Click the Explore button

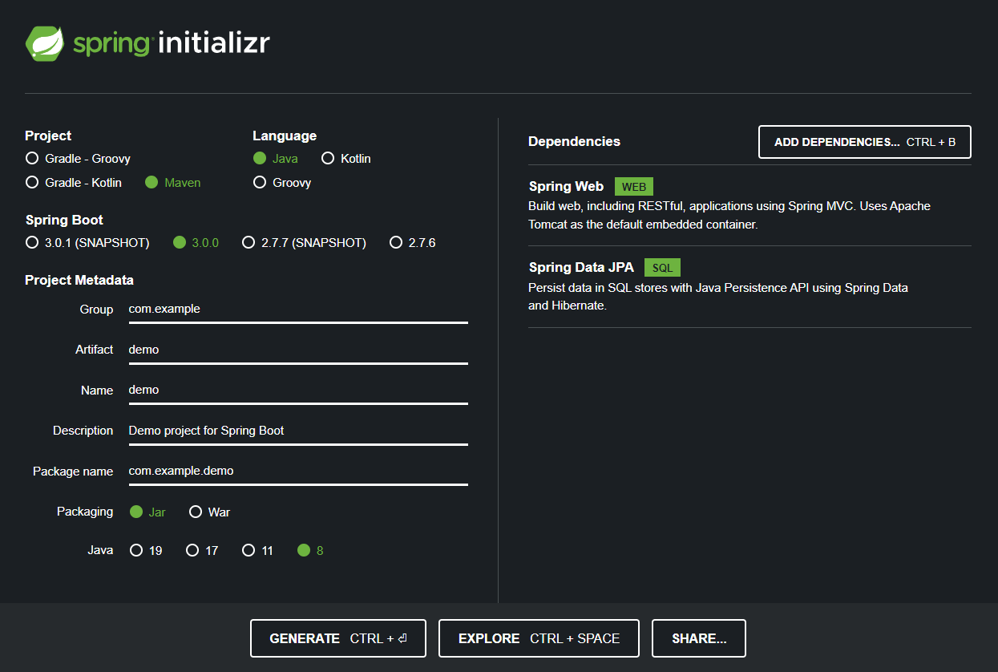(x=539, y=638)
